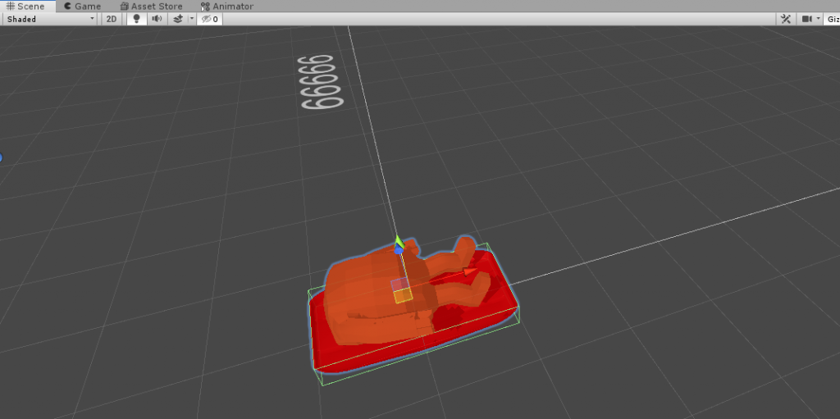Switch to the Animator tab
Image resolution: width=840 pixels, height=419 pixels.
(x=227, y=6)
